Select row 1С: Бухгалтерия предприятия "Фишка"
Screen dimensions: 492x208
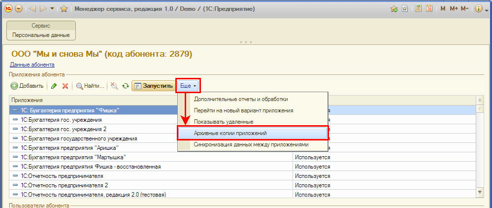coord(94,110)
